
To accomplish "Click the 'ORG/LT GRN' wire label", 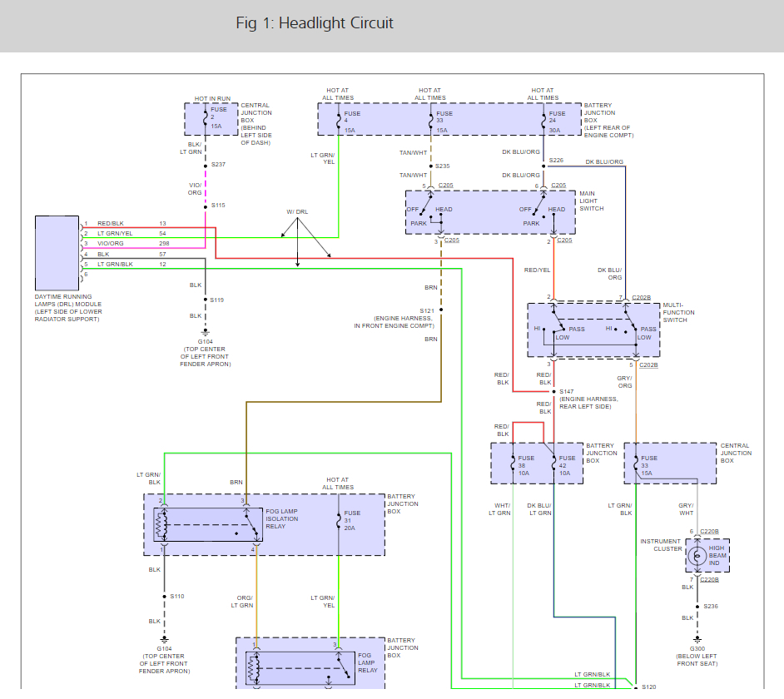I will (x=242, y=602).
